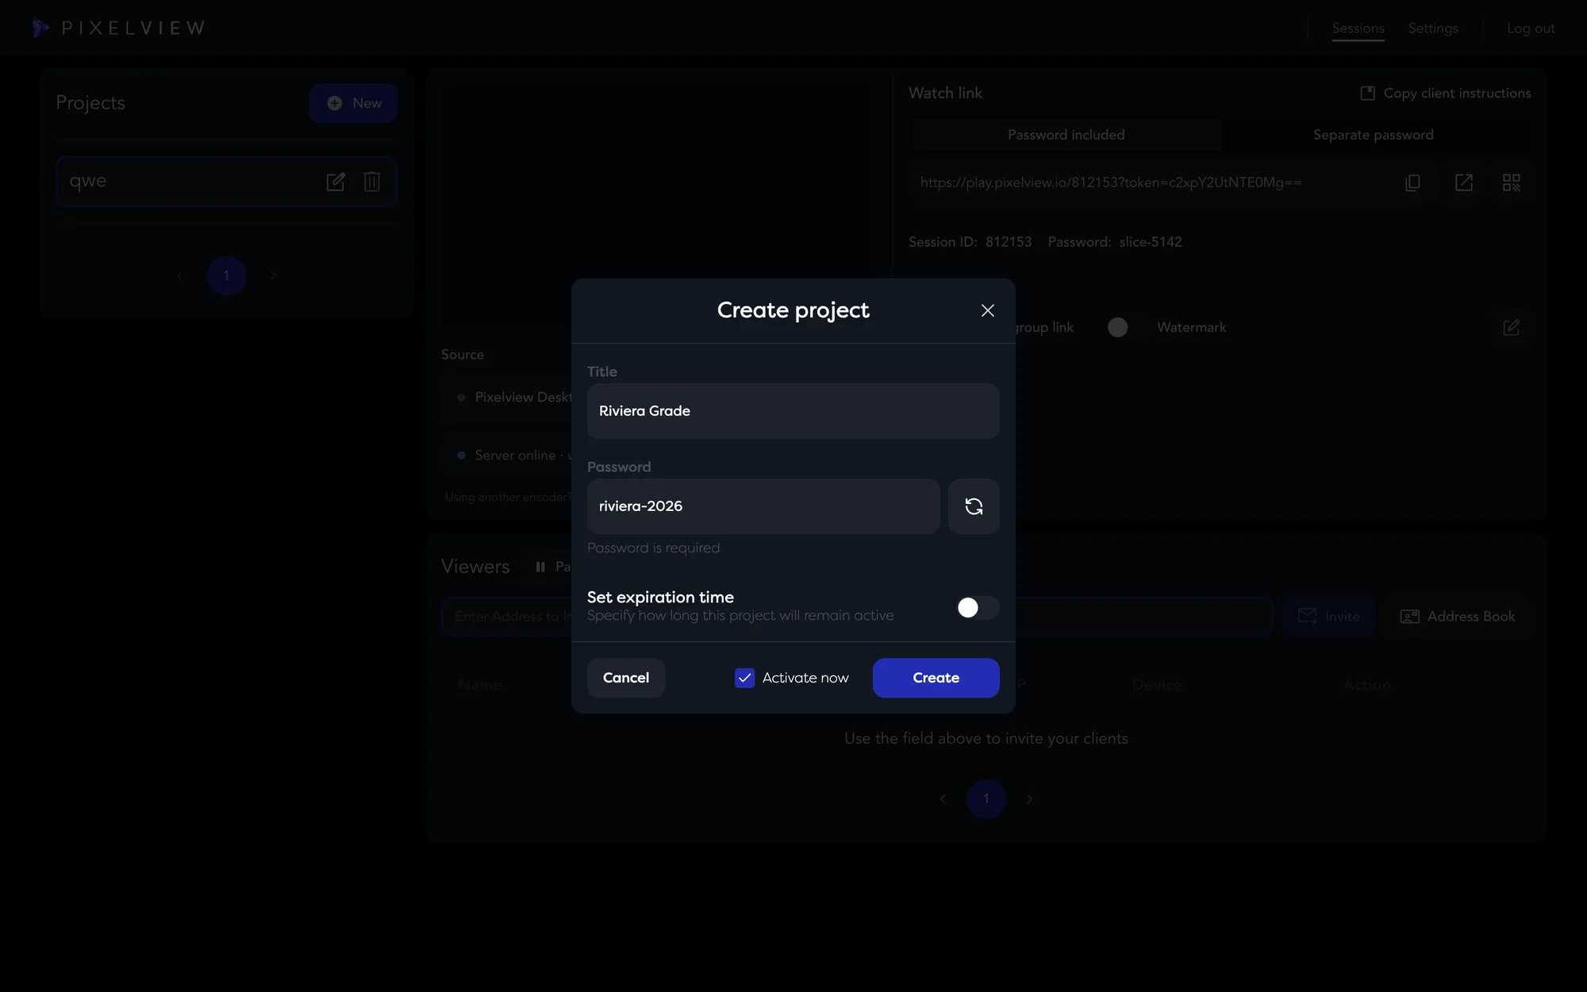Show the watch link QR code

[x=1512, y=183]
